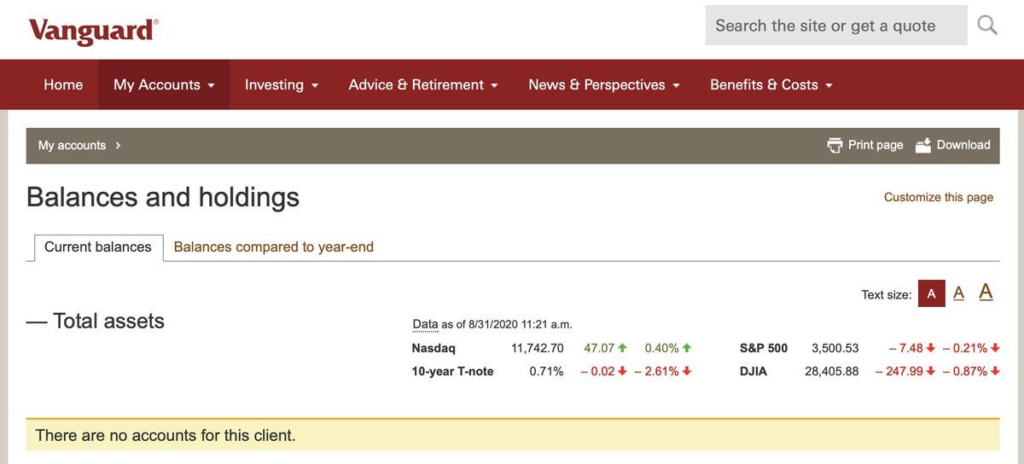Open the Investing dropdown menu
Viewport: 1024px width, 464px height.
click(281, 84)
